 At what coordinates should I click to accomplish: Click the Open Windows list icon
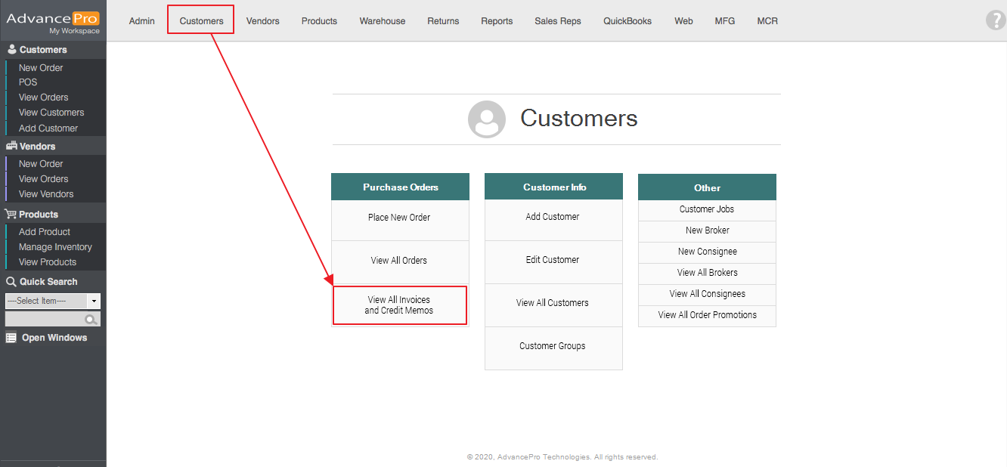11,338
